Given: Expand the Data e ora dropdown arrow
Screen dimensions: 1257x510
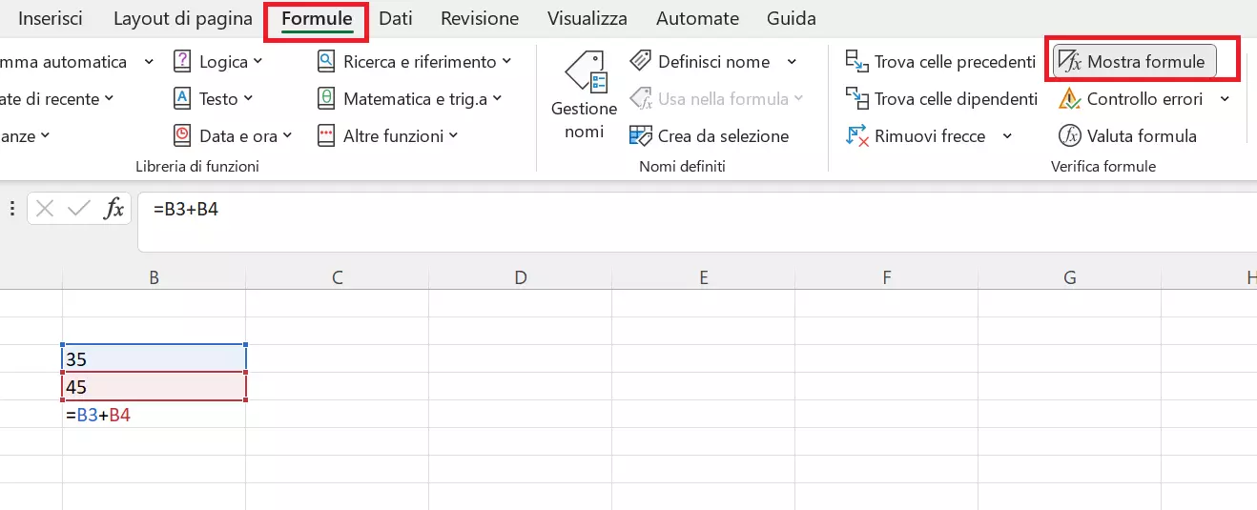Looking at the screenshot, I should pos(288,136).
